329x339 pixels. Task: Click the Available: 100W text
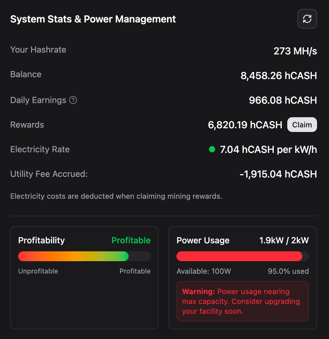tap(204, 271)
